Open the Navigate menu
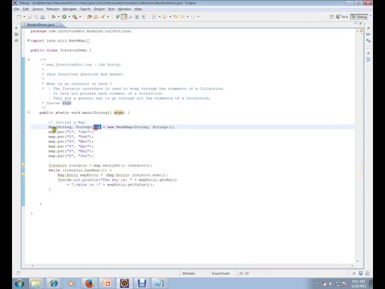 [x=70, y=9]
